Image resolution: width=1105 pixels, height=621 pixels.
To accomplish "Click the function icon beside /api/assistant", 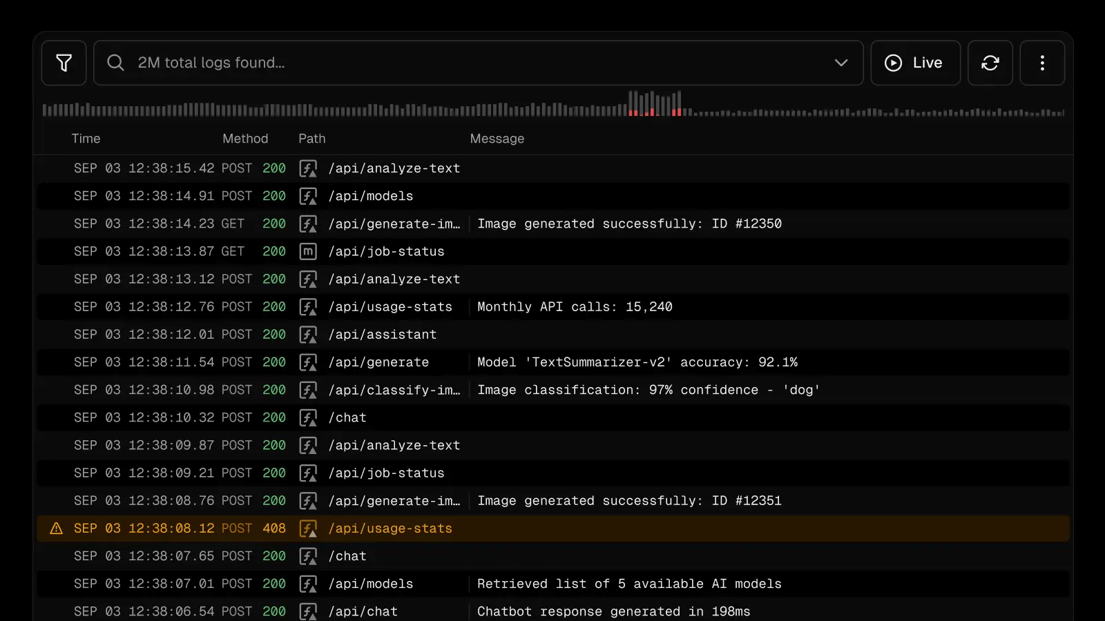I will pyautogui.click(x=308, y=335).
